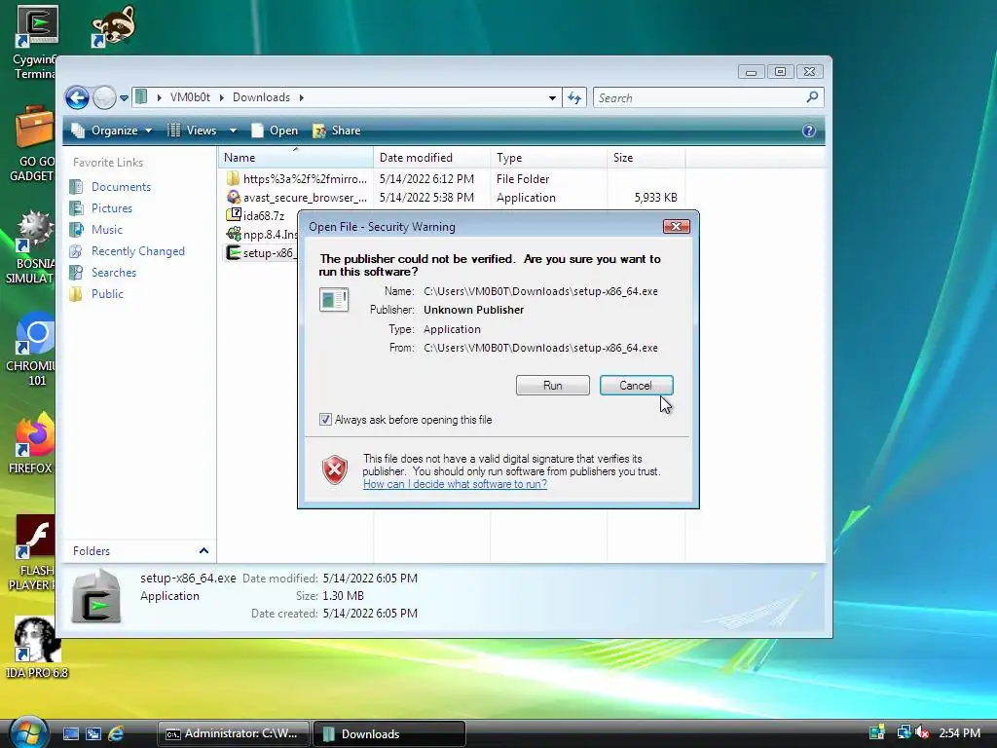997x748 pixels.
Task: Select the https%3a%2f%2fmirro... folder
Action: coord(297,179)
